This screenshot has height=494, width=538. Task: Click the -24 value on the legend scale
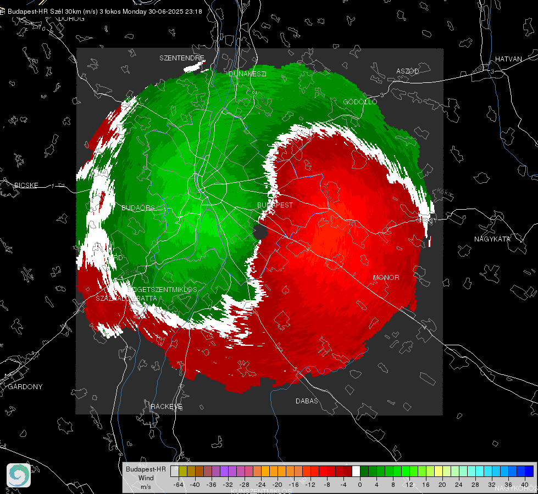tap(261, 485)
